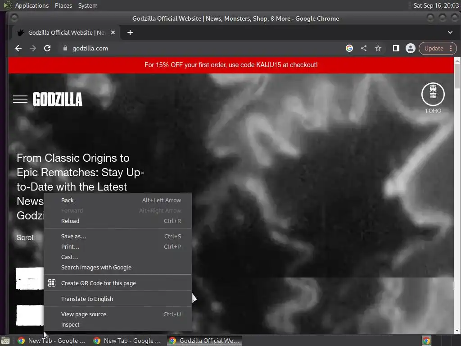
Task: Click the scrollbar down arrow
Action: tap(457, 331)
